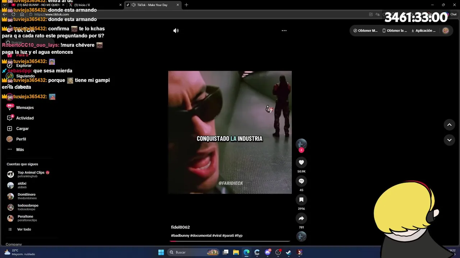The height and width of the screenshot is (258, 460).
Task: Click the Obtener M... button
Action: pos(365,31)
